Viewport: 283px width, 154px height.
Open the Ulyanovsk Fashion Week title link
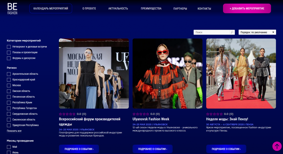pos(151,119)
